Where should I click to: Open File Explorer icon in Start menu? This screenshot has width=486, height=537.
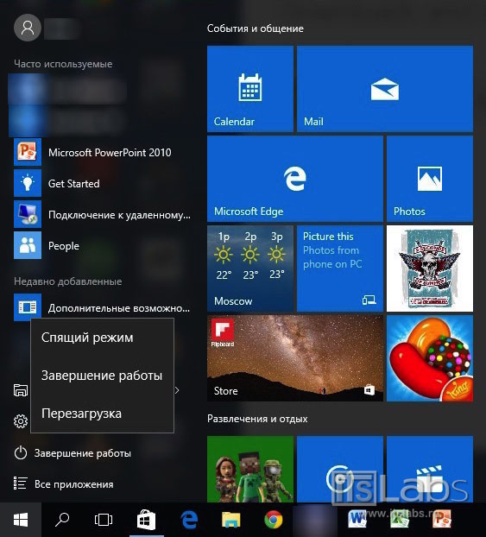point(21,390)
